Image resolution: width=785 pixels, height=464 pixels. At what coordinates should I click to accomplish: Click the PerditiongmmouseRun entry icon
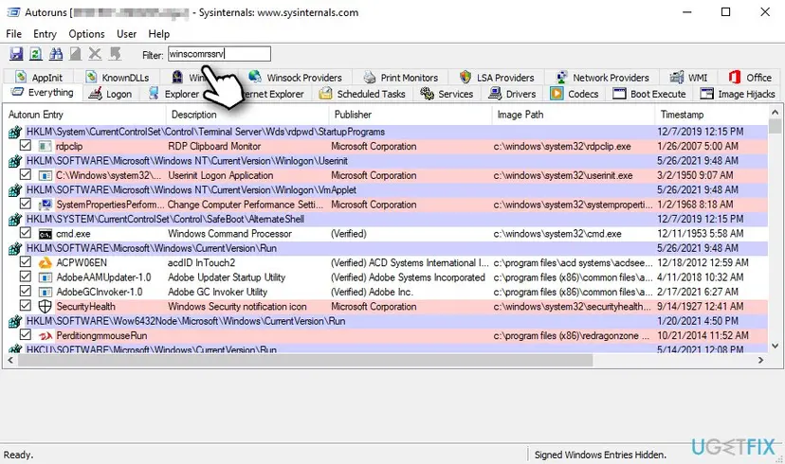[46, 336]
